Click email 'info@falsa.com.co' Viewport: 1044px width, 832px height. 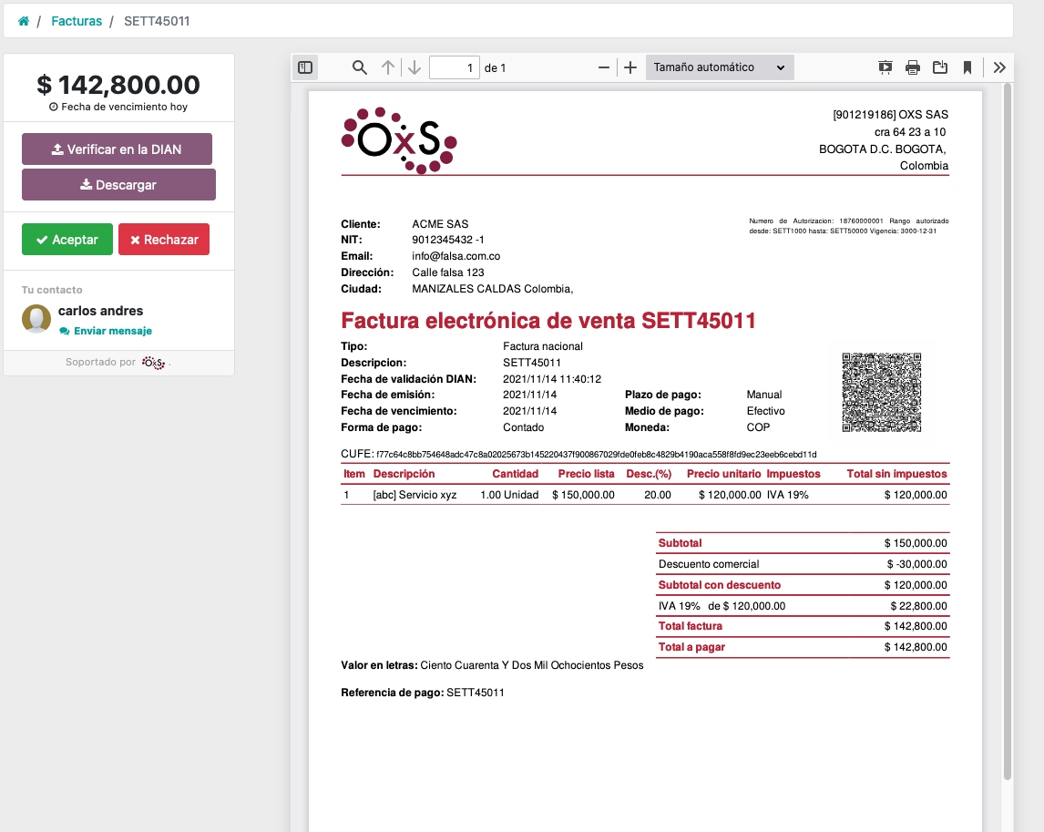(456, 256)
